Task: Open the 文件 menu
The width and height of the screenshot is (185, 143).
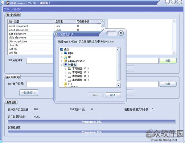Action: coord(6,9)
